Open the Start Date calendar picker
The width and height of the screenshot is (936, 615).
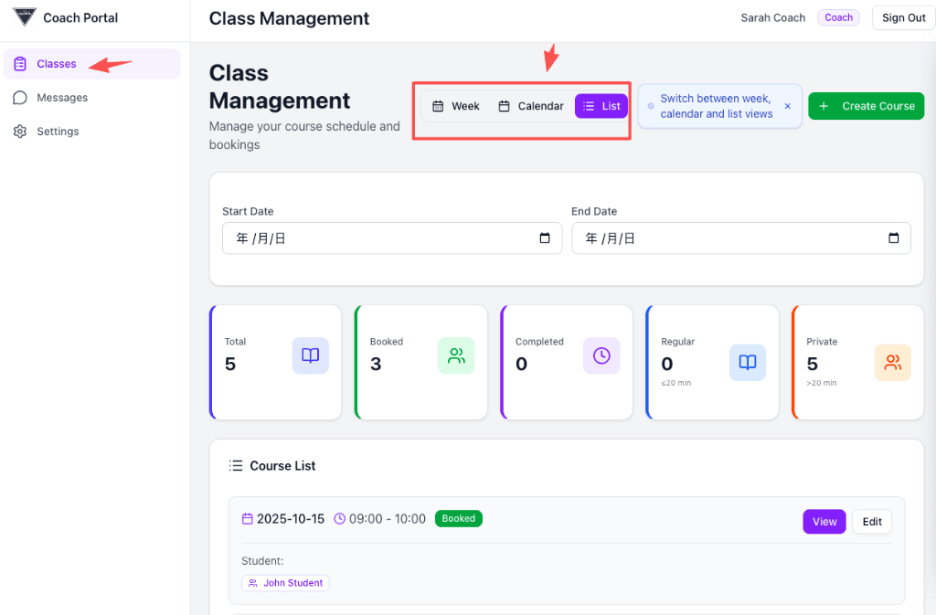click(x=545, y=239)
